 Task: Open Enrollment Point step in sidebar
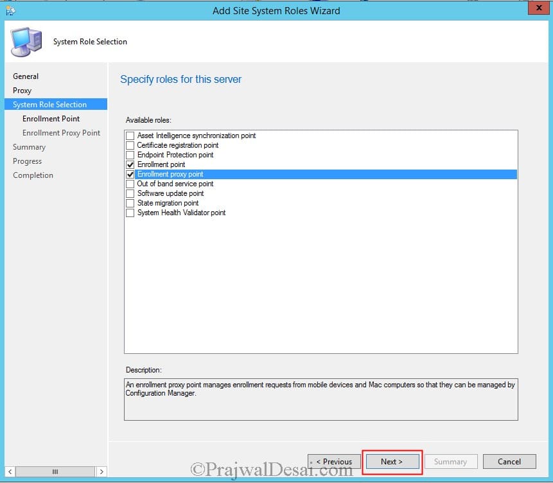point(51,119)
